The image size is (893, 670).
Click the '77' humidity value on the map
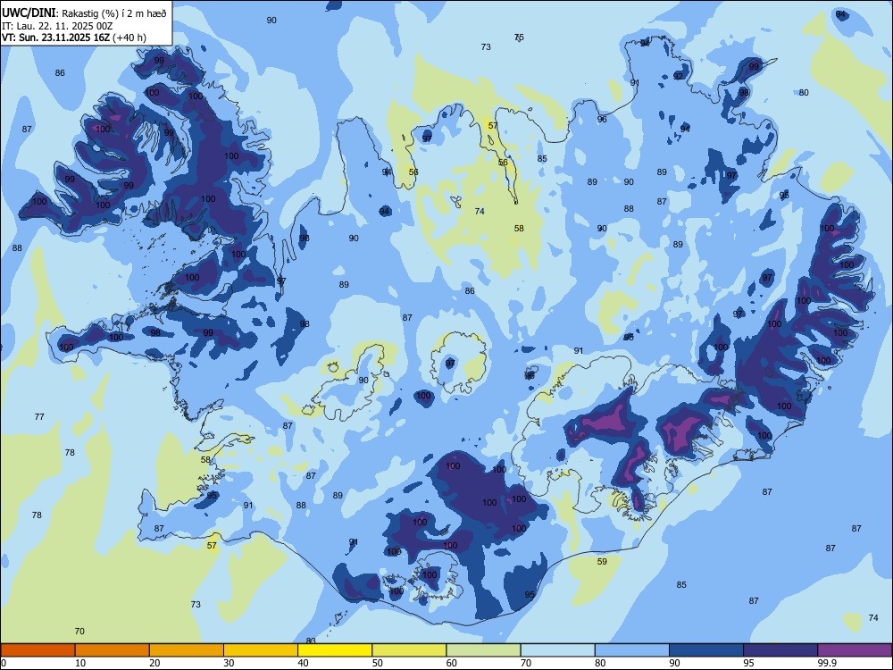[39, 417]
